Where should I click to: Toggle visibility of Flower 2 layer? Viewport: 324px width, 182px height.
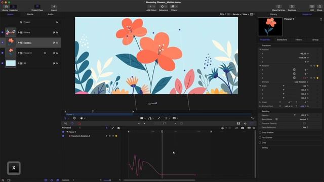click(x=2, y=53)
